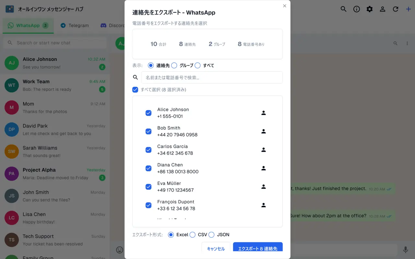Click unread badge 3 on Project Alpha

coord(102,178)
